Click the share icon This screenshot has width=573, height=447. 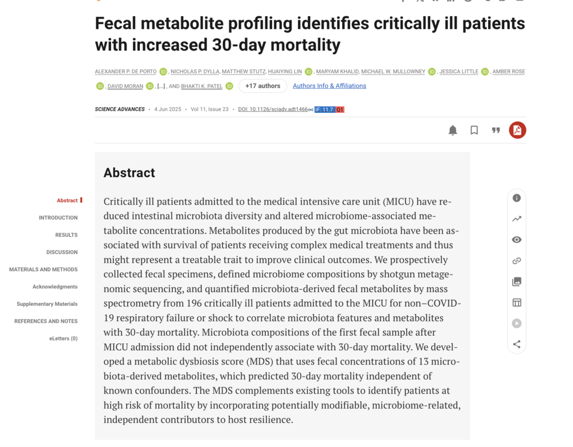coord(517,344)
